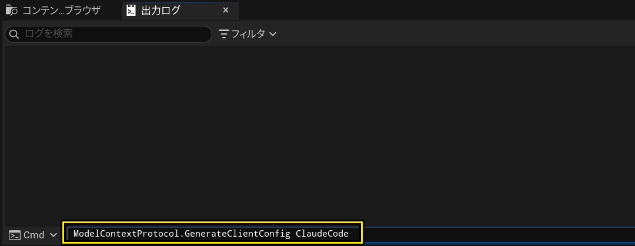
Task: Expand the chevron beside フィルタ
Action: tap(273, 35)
